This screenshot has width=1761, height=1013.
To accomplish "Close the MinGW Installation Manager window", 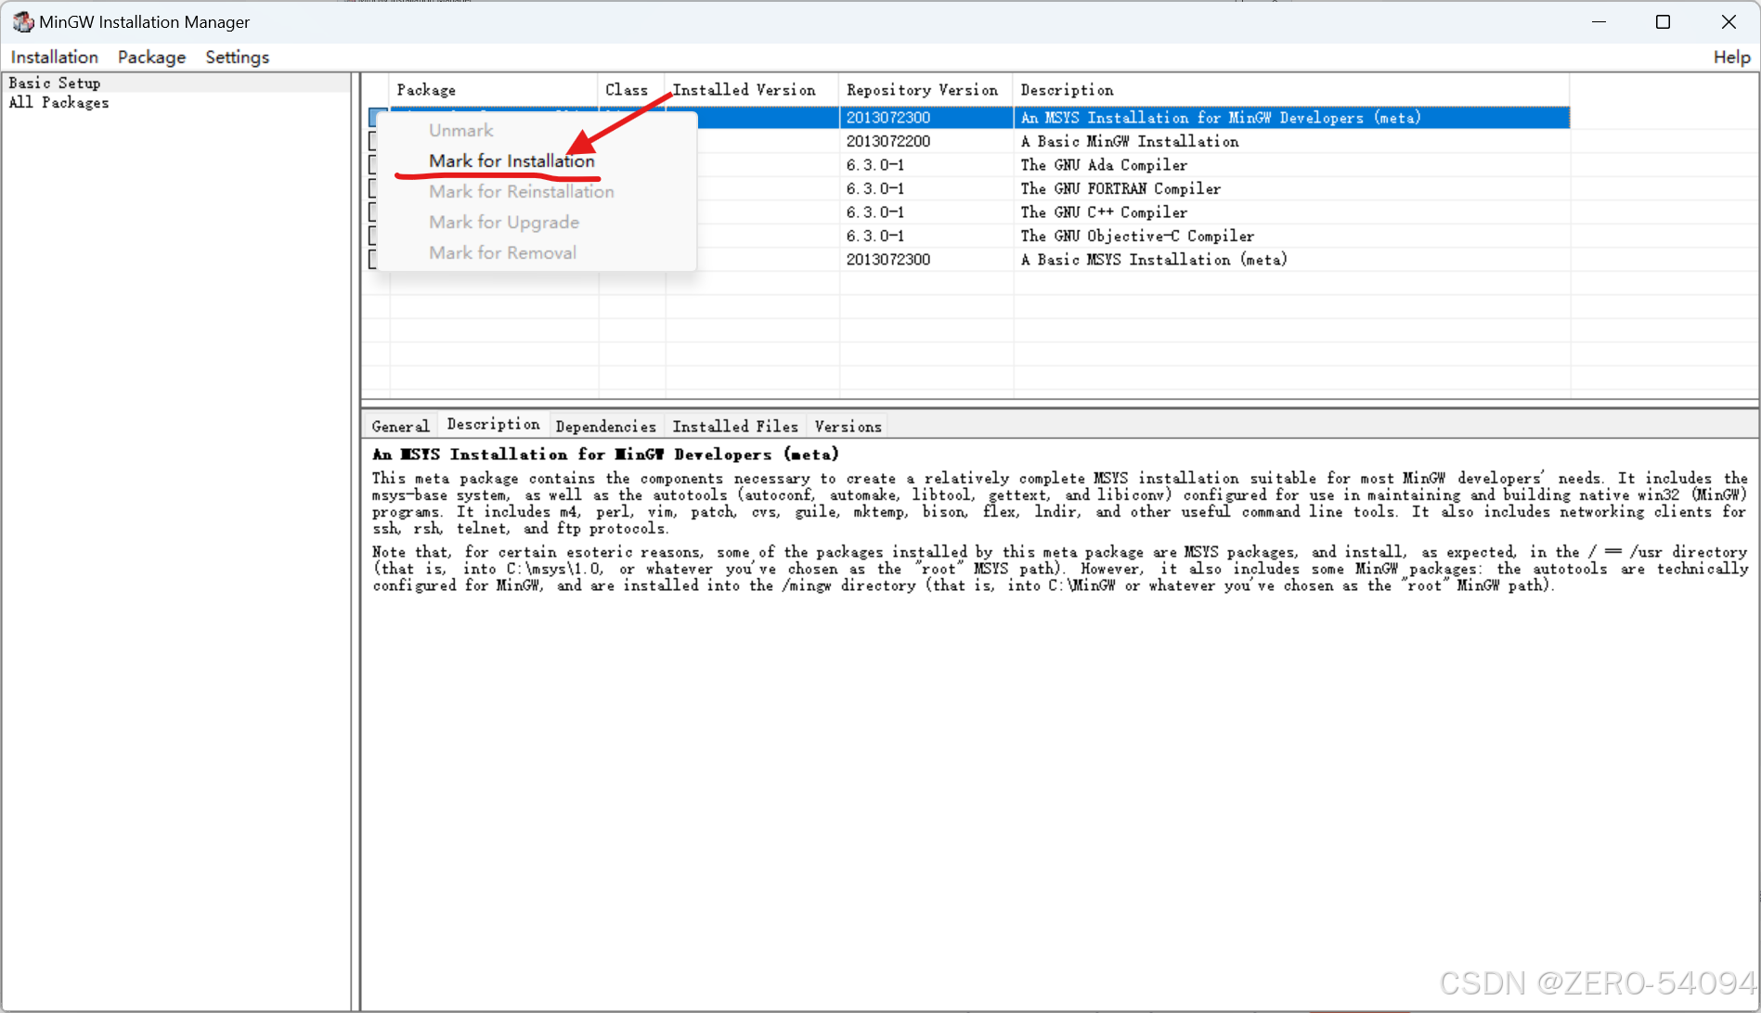I will point(1728,21).
